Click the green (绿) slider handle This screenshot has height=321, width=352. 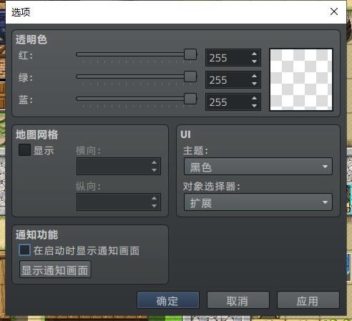190,76
